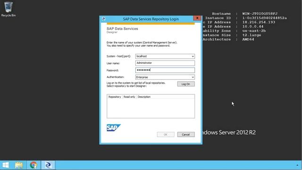Click the 'Password:' label
The image size is (302, 170).
[x=112, y=70]
